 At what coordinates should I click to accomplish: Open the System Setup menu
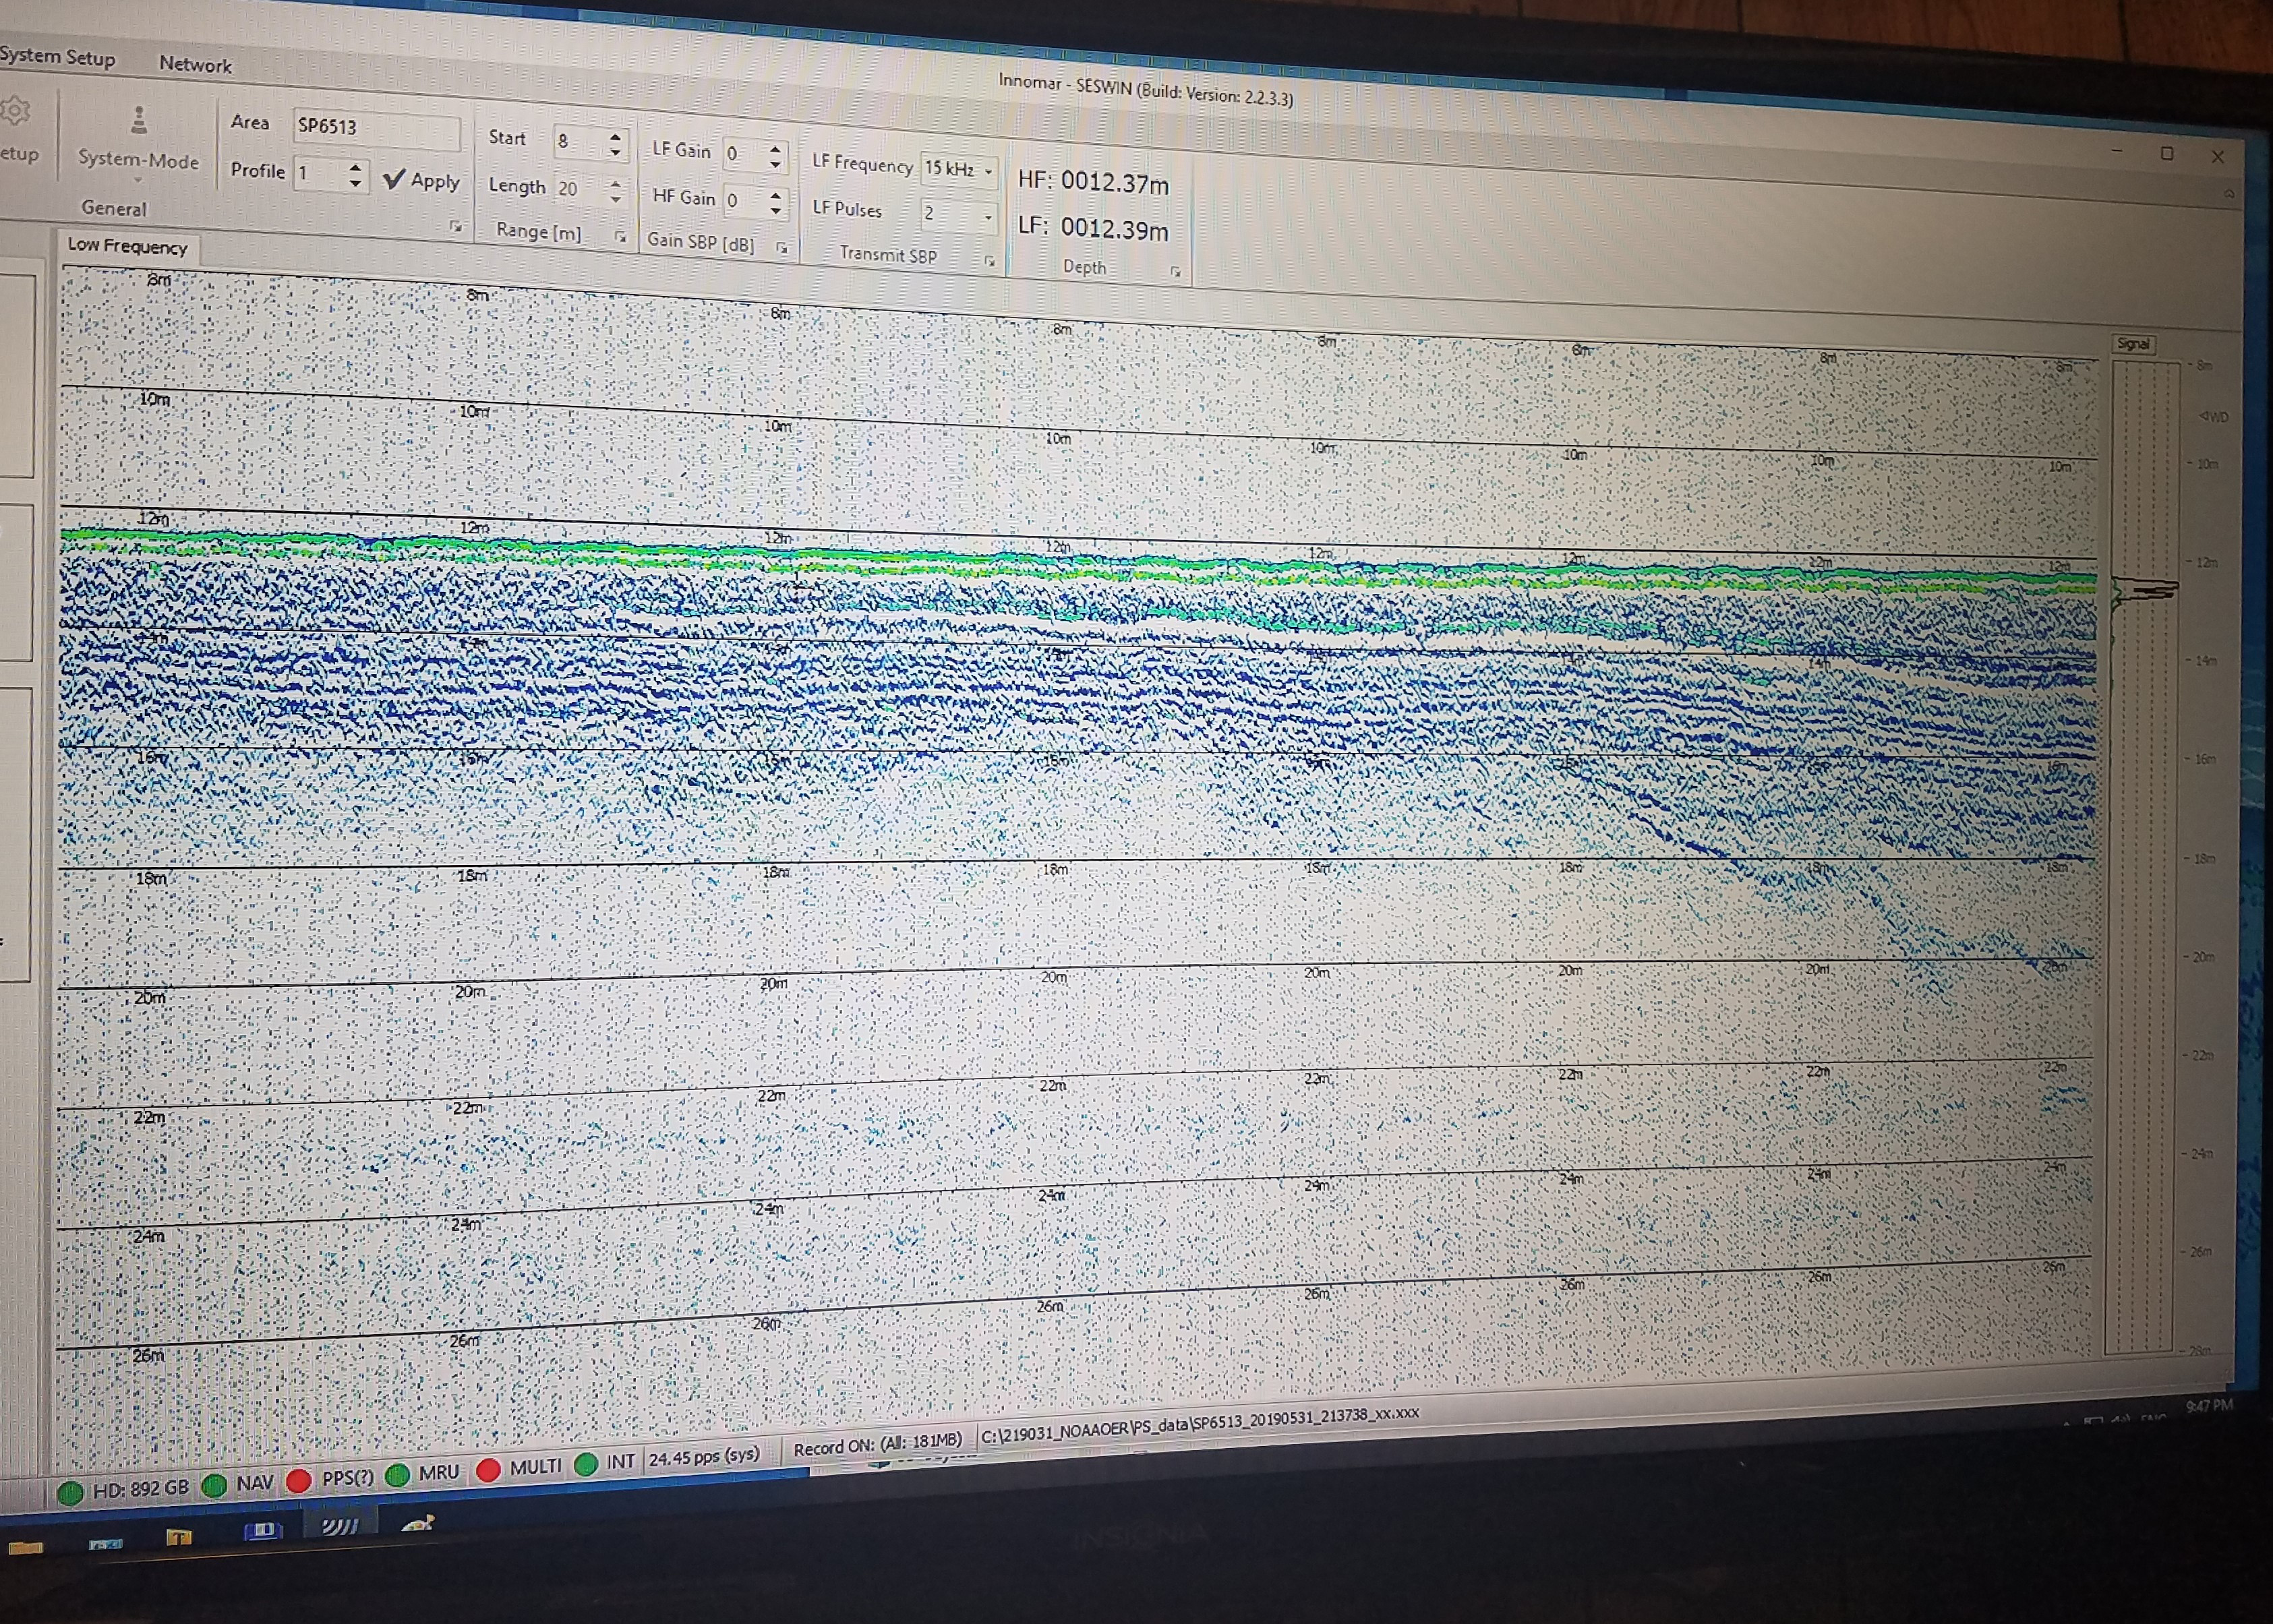coord(57,56)
